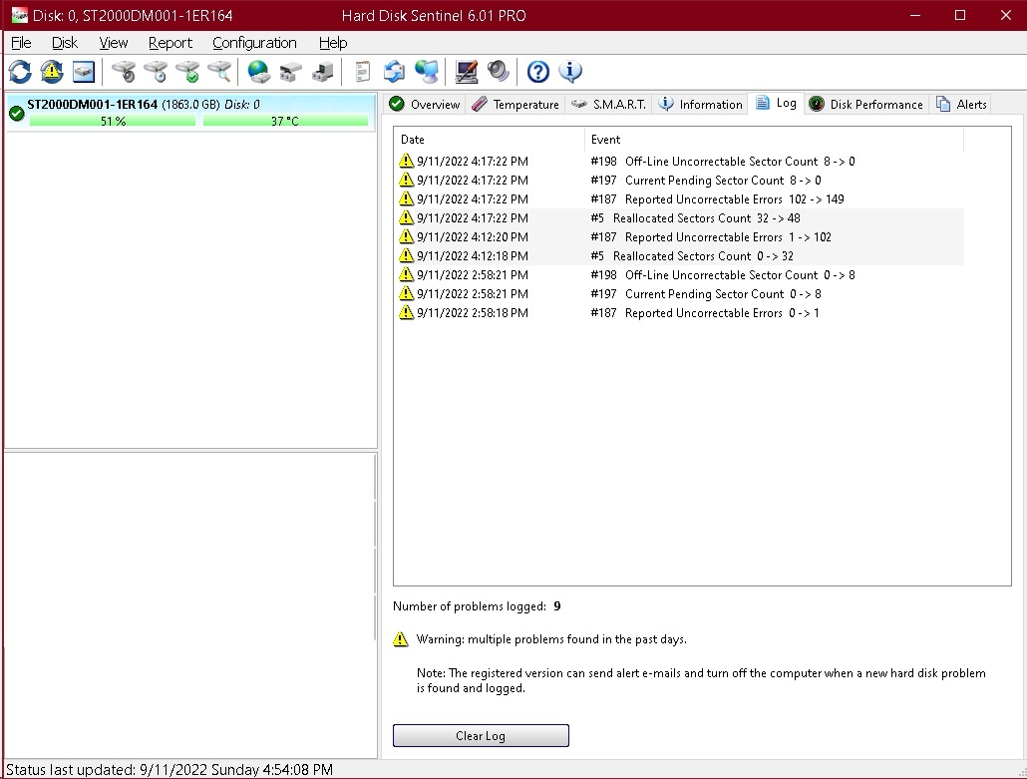The width and height of the screenshot is (1027, 779).
Task: Maximize the Hard Disk Sentinel window
Action: click(960, 15)
